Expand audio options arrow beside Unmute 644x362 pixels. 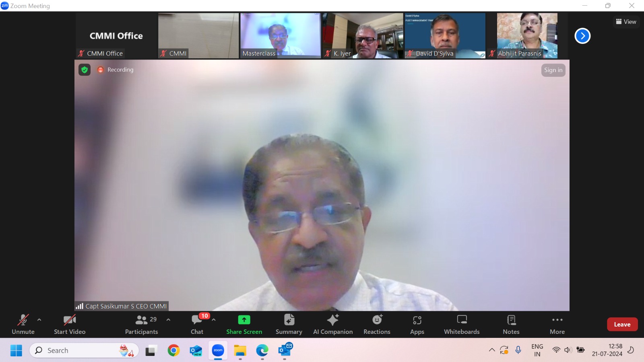(39, 320)
